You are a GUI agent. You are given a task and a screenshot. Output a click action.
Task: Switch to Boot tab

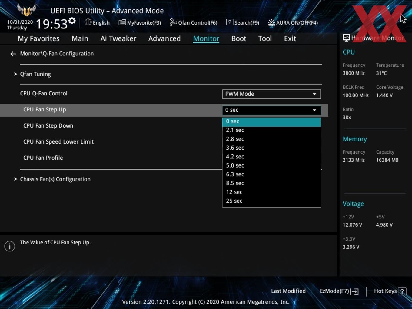coord(239,38)
